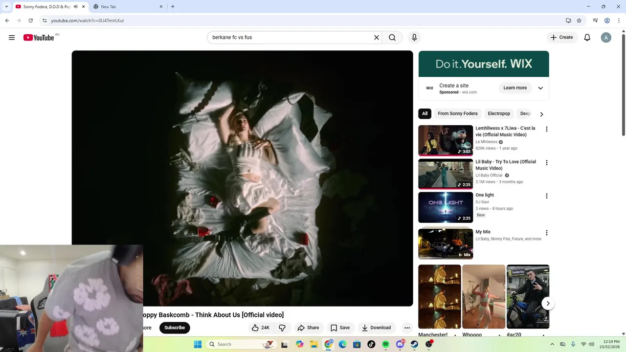Open Lil Baby Try To Love thumbnail
The width and height of the screenshot is (626, 352).
pos(446,174)
